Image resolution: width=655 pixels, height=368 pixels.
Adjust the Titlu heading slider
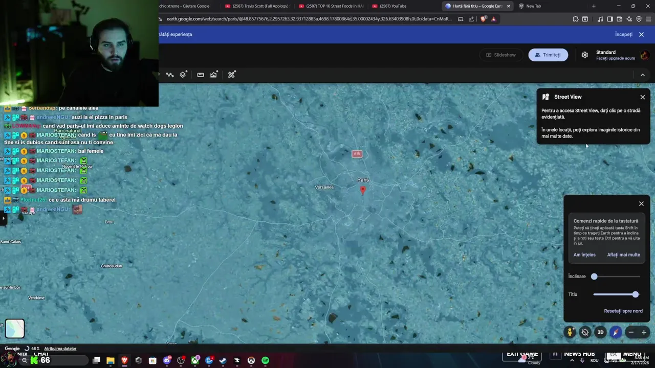tap(617, 294)
